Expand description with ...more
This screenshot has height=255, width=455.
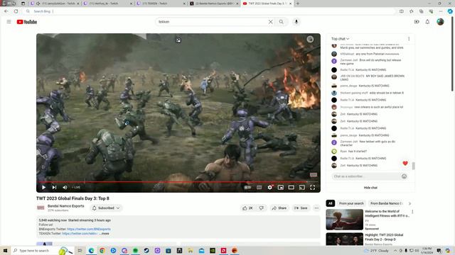coord(105,233)
